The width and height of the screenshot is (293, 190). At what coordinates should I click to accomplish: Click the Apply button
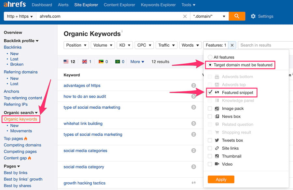click(x=221, y=179)
